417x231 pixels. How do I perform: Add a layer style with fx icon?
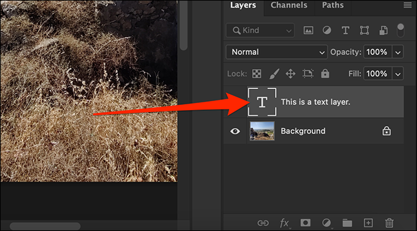284,223
